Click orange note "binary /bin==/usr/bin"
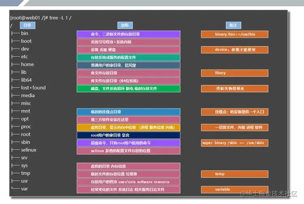 pyautogui.click(x=235, y=34)
